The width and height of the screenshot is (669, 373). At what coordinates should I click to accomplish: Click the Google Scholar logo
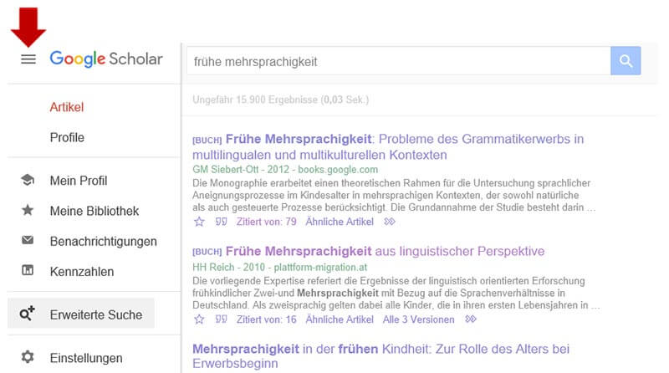[x=106, y=59]
